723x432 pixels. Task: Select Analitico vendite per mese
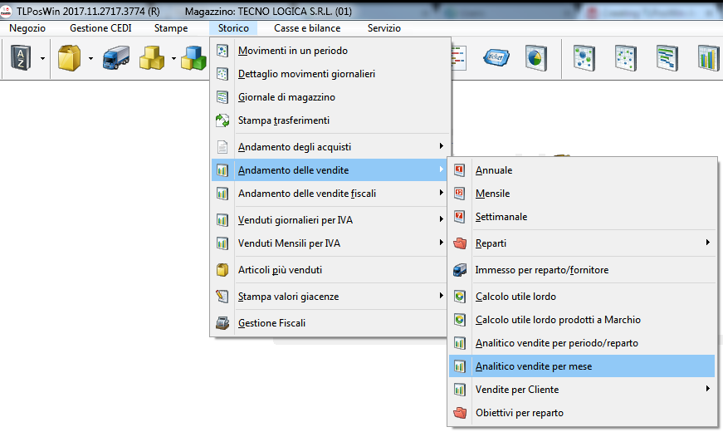pyautogui.click(x=533, y=366)
